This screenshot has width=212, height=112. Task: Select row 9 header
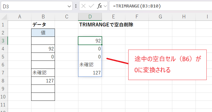pyautogui.click(x=4, y=89)
